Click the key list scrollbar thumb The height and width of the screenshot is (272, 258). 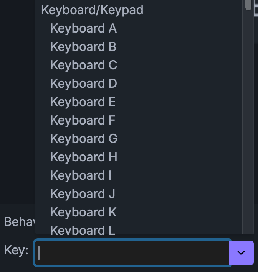click(248, 4)
